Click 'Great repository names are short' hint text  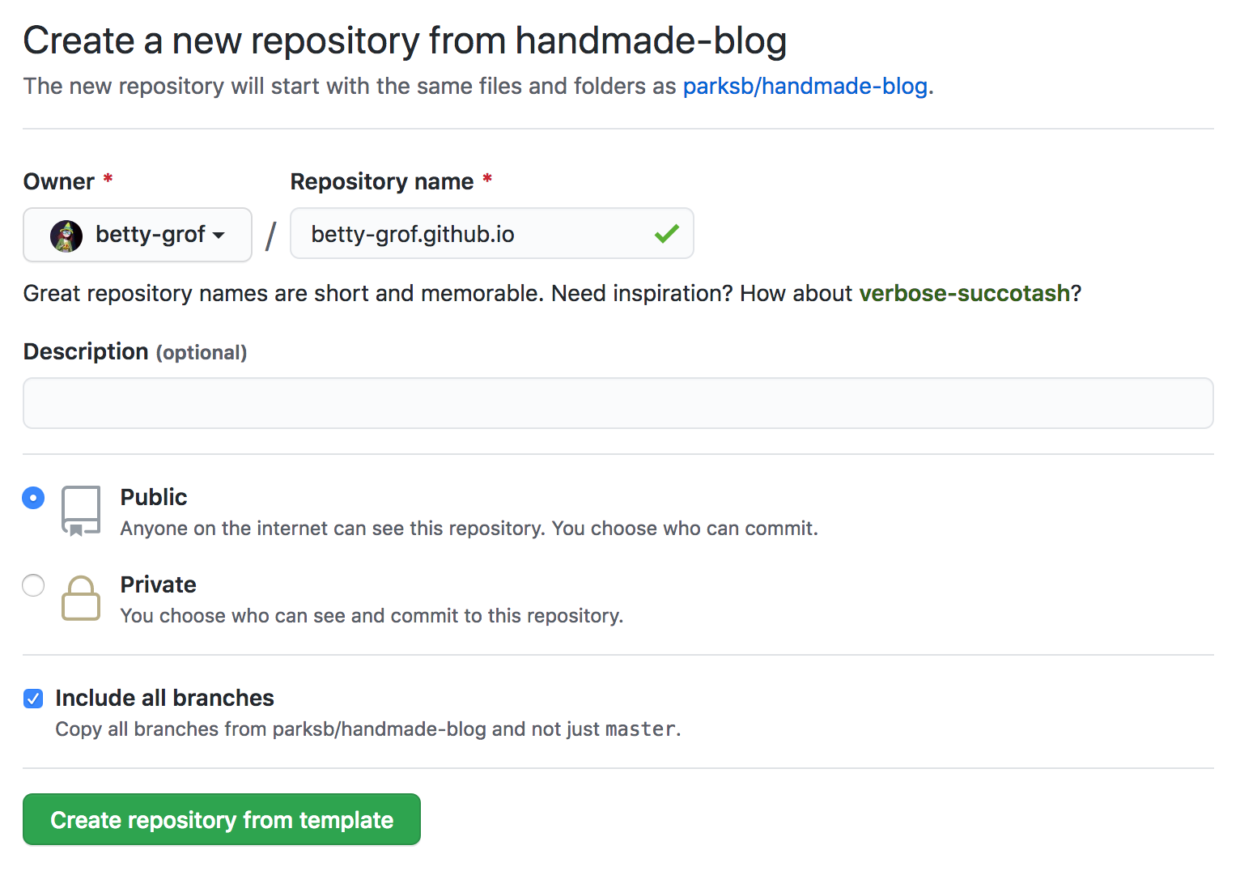tap(552, 293)
